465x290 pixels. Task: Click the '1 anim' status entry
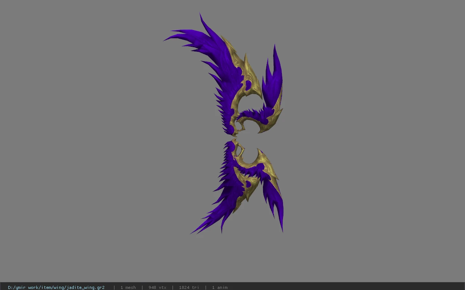220,287
